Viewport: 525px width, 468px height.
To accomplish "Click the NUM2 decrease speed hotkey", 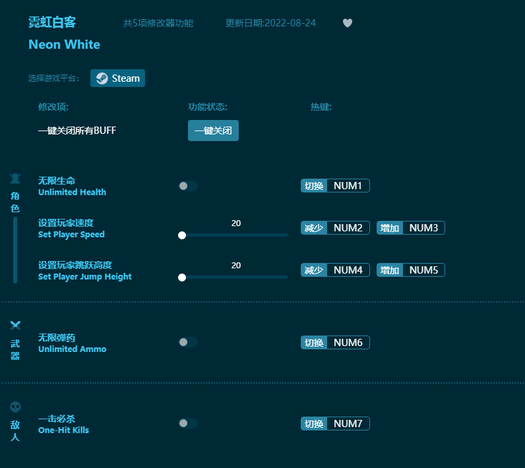I will [335, 228].
